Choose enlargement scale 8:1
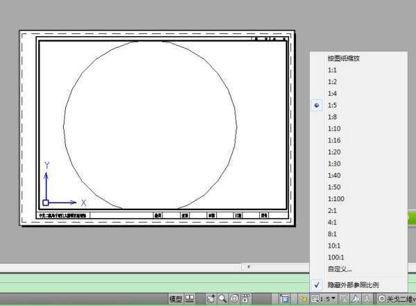 358,234
